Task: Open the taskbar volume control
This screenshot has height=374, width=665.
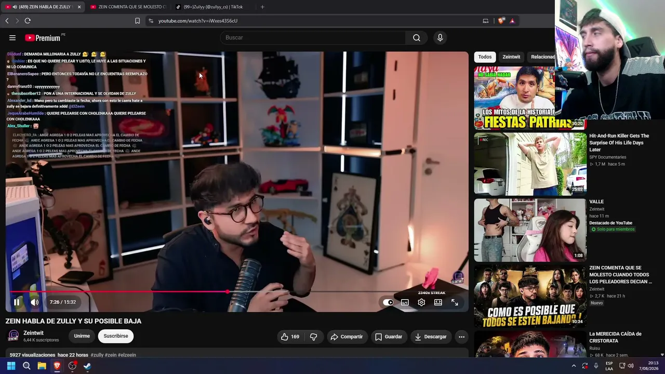Action: point(630,366)
